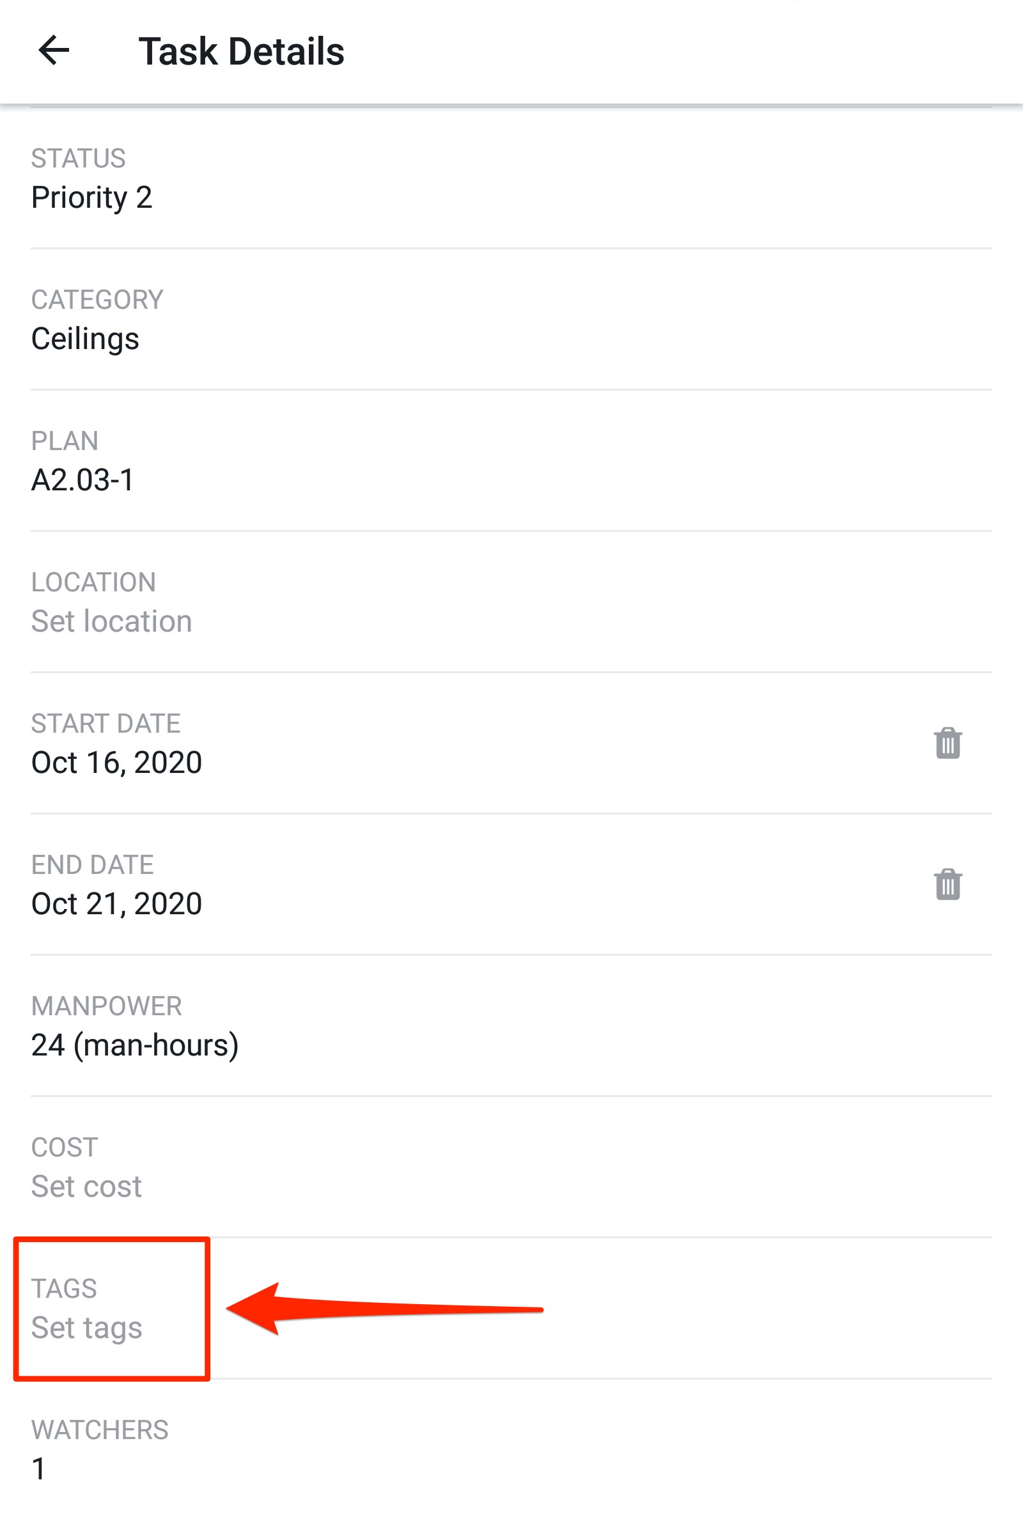The height and width of the screenshot is (1519, 1023).
Task: Go back using the arrow icon
Action: tap(54, 51)
